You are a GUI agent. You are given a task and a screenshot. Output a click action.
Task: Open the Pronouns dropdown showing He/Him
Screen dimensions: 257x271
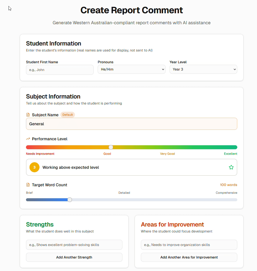[132, 69]
